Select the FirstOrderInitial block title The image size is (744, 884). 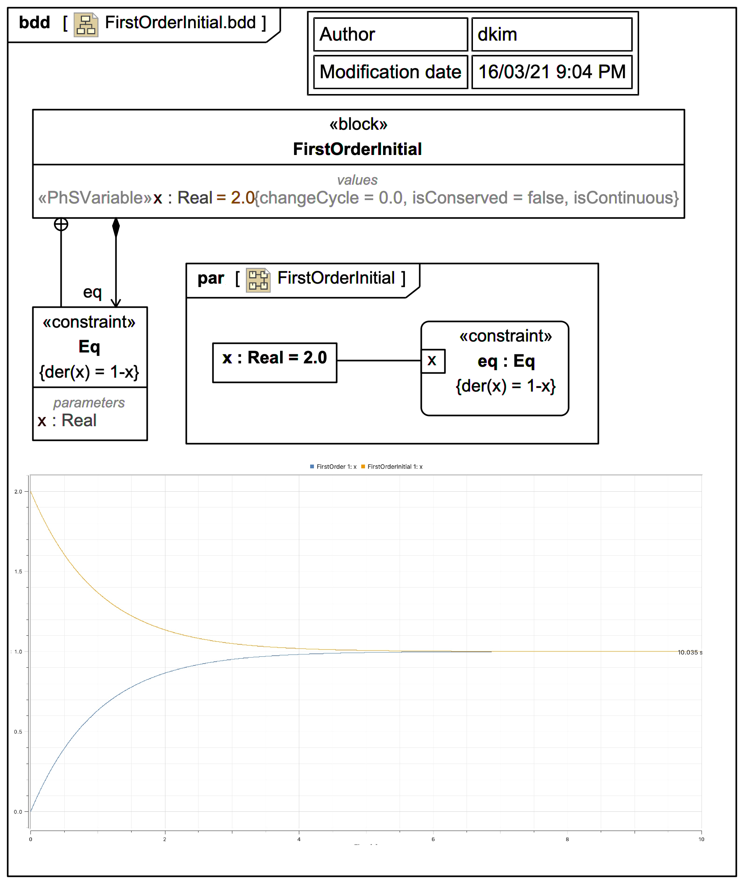click(x=357, y=149)
